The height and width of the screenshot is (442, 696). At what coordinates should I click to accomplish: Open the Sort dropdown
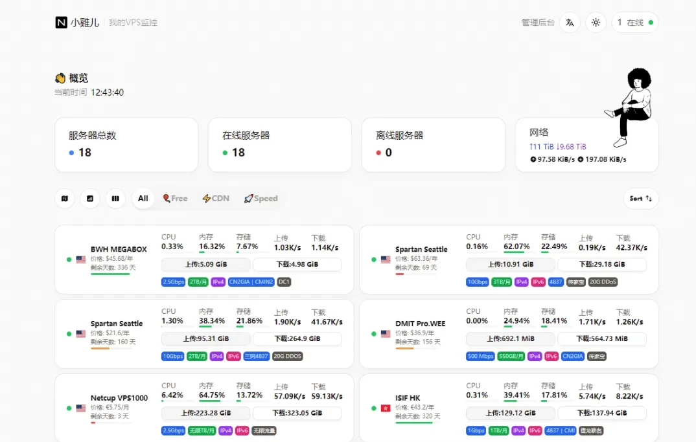pos(640,199)
